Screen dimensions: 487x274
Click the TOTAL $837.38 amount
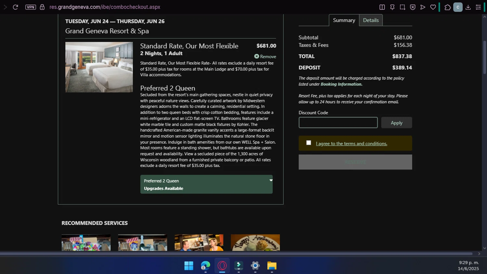pyautogui.click(x=402, y=56)
